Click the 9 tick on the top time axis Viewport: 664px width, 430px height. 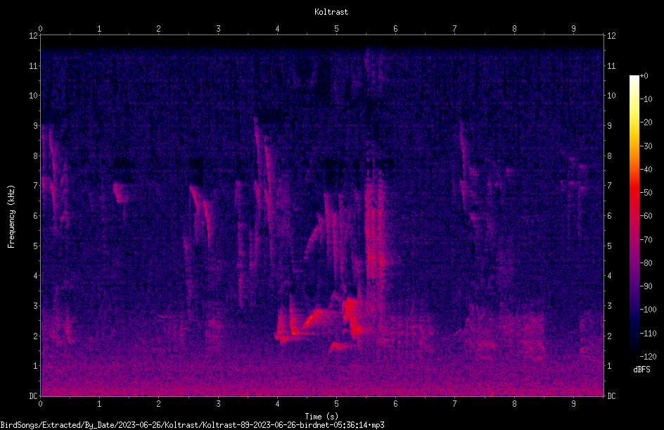tap(573, 28)
